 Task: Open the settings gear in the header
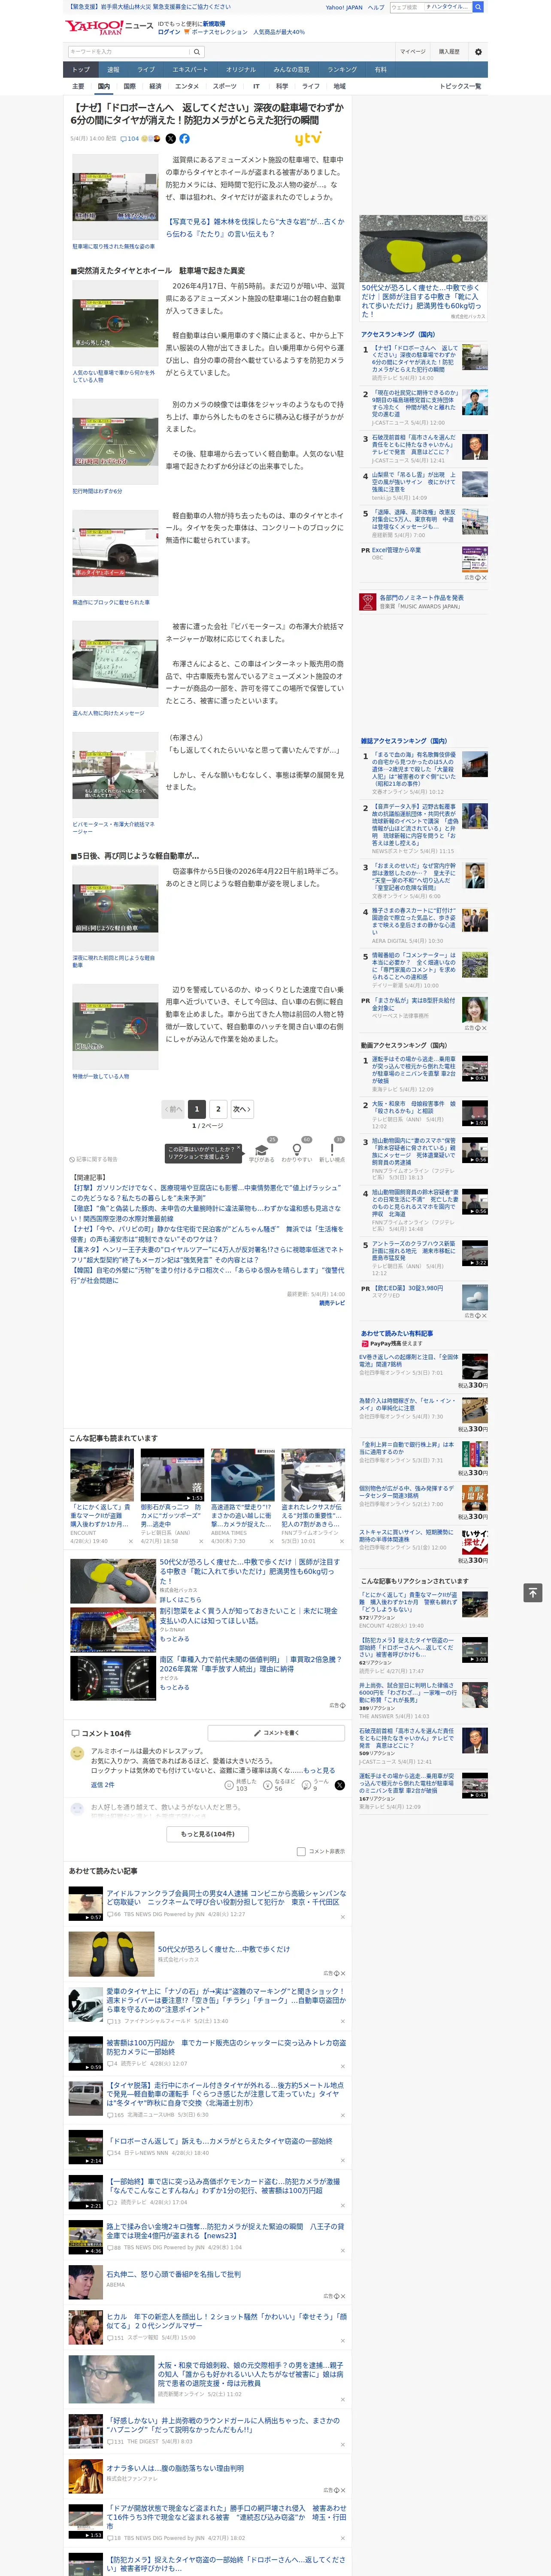tap(477, 52)
